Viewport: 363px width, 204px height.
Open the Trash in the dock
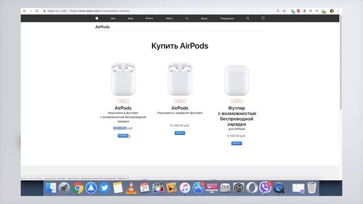coord(311,188)
